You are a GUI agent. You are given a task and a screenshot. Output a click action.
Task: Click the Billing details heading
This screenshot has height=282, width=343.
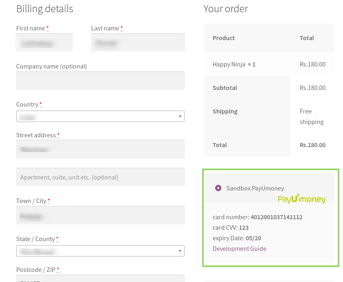[45, 9]
